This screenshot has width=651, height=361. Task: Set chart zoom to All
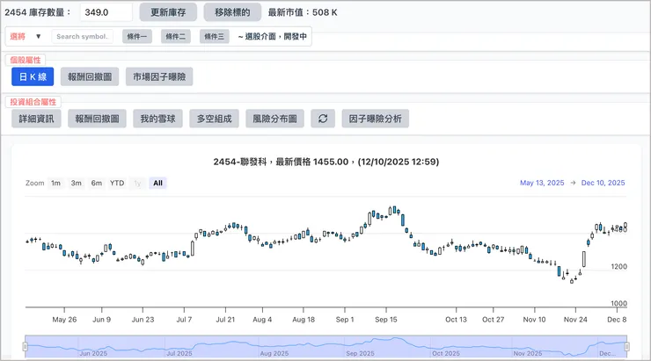(157, 183)
